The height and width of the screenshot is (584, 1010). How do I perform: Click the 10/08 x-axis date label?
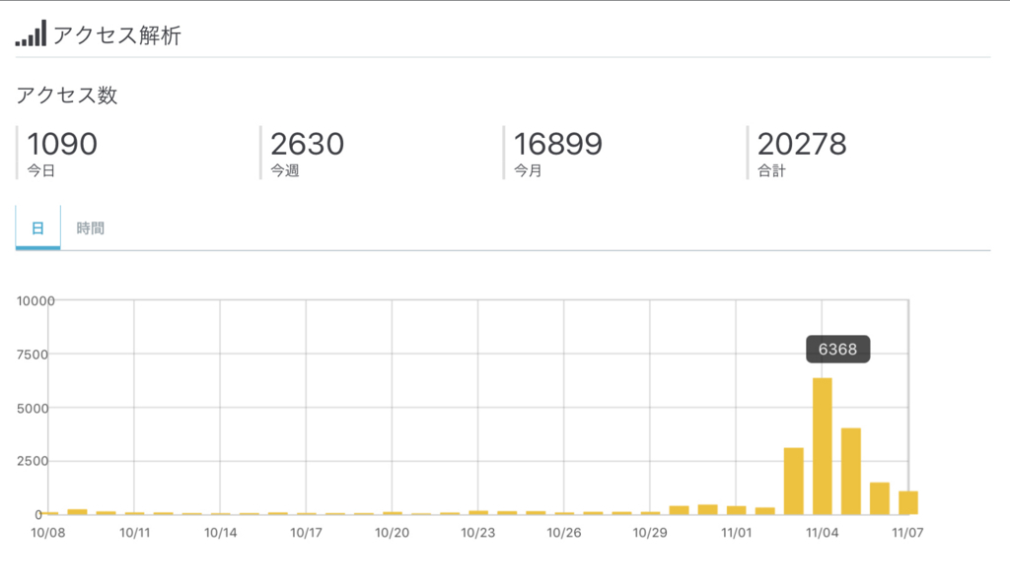pos(48,533)
